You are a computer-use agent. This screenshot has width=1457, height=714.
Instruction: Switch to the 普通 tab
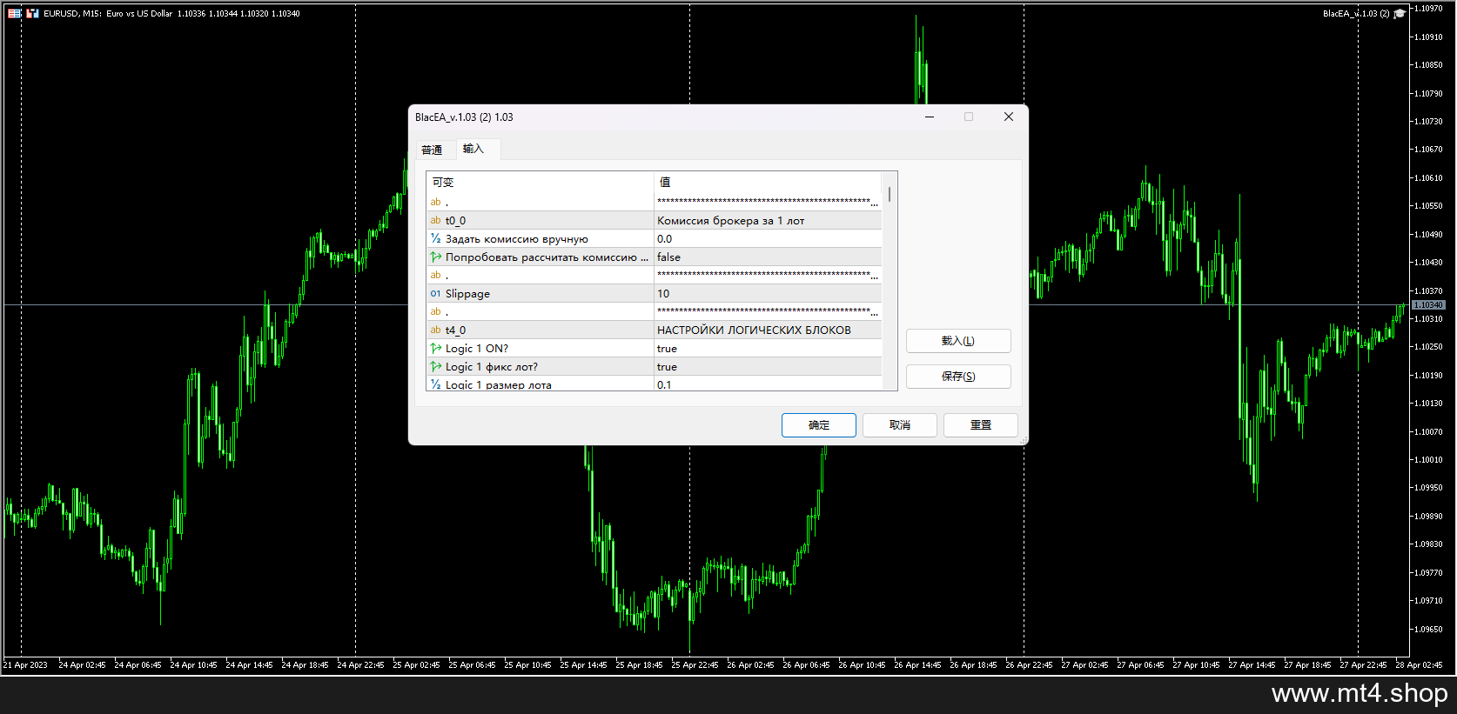pyautogui.click(x=432, y=150)
